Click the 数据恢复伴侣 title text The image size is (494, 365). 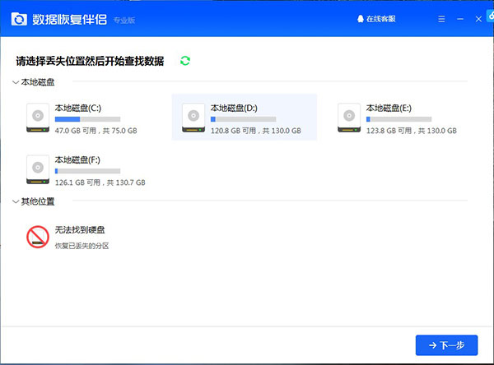[70, 20]
